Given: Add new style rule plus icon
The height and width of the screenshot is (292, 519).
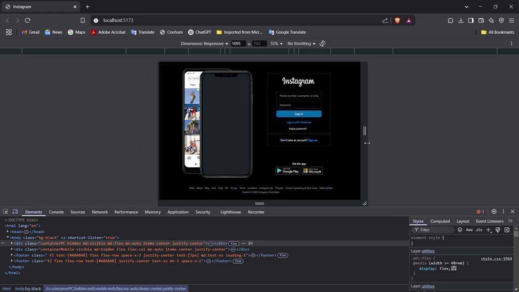Looking at the screenshot, I should (489, 230).
